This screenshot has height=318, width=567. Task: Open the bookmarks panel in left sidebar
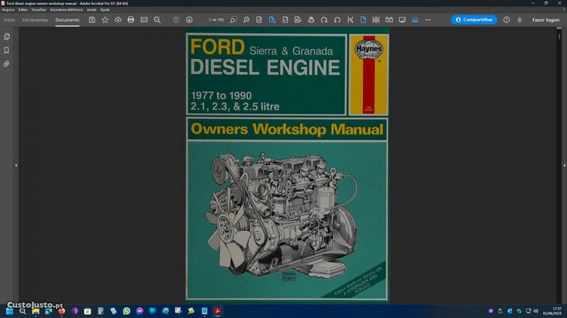7,50
